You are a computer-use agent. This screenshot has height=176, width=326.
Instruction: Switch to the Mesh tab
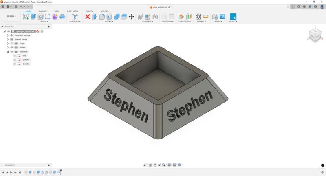point(57,11)
